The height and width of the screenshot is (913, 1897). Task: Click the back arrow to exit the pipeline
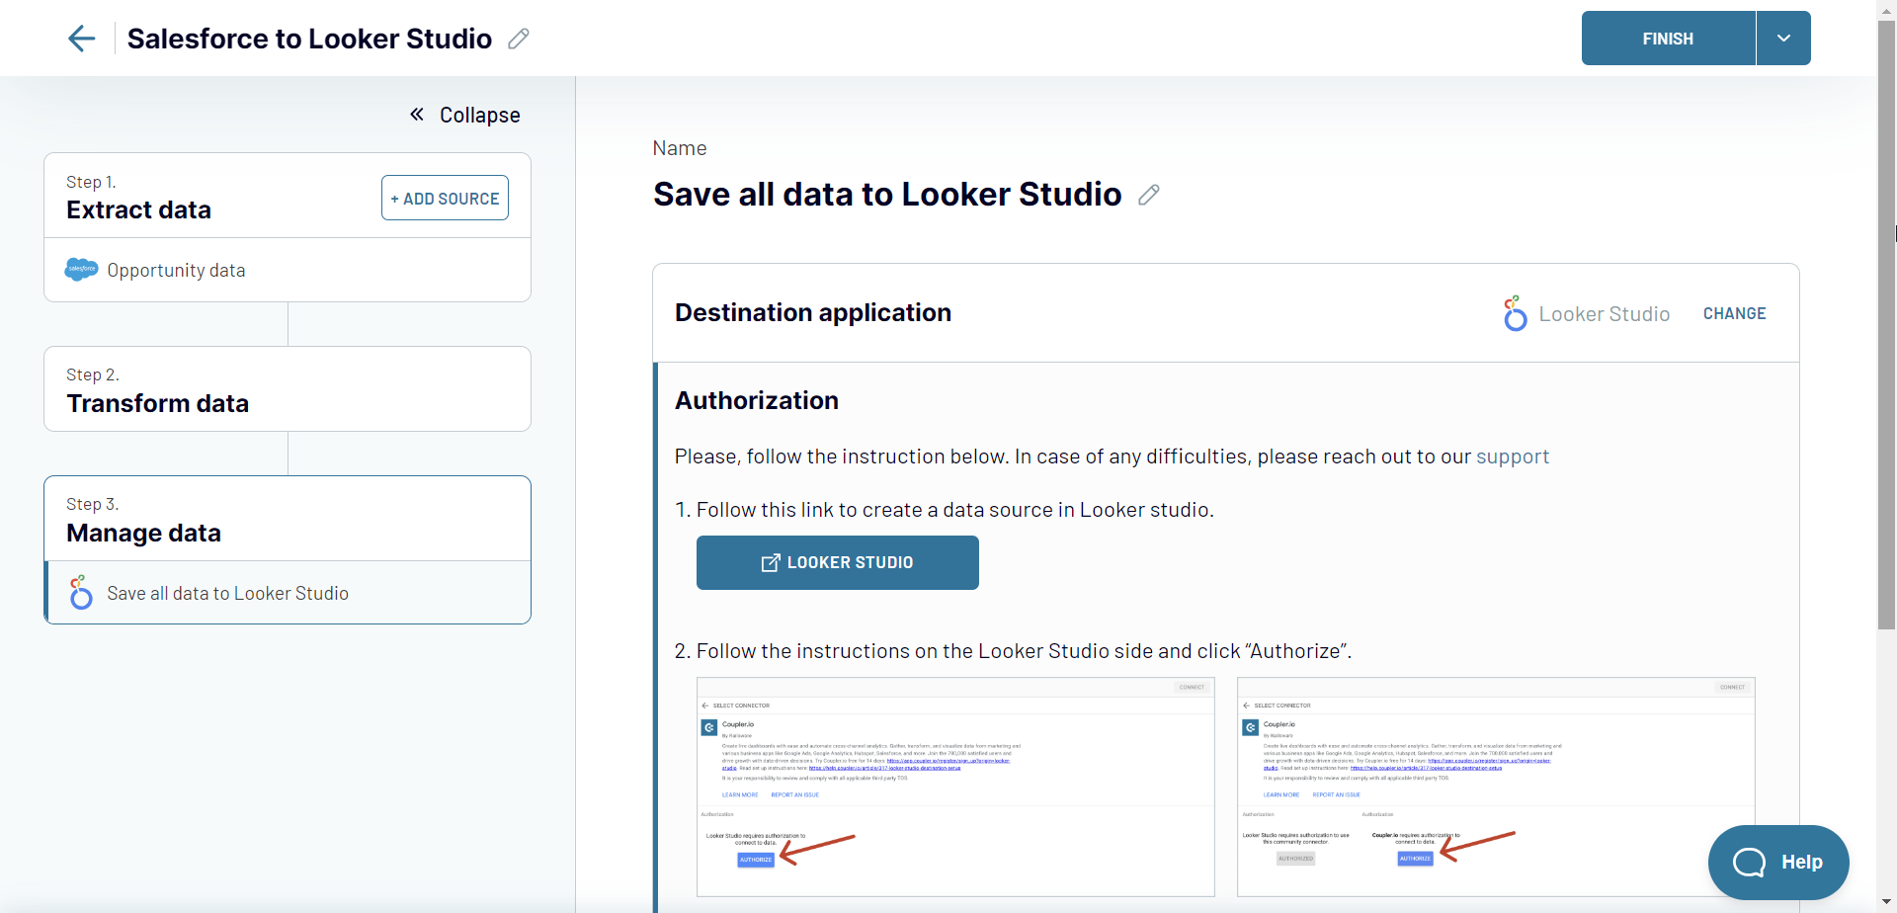tap(81, 38)
